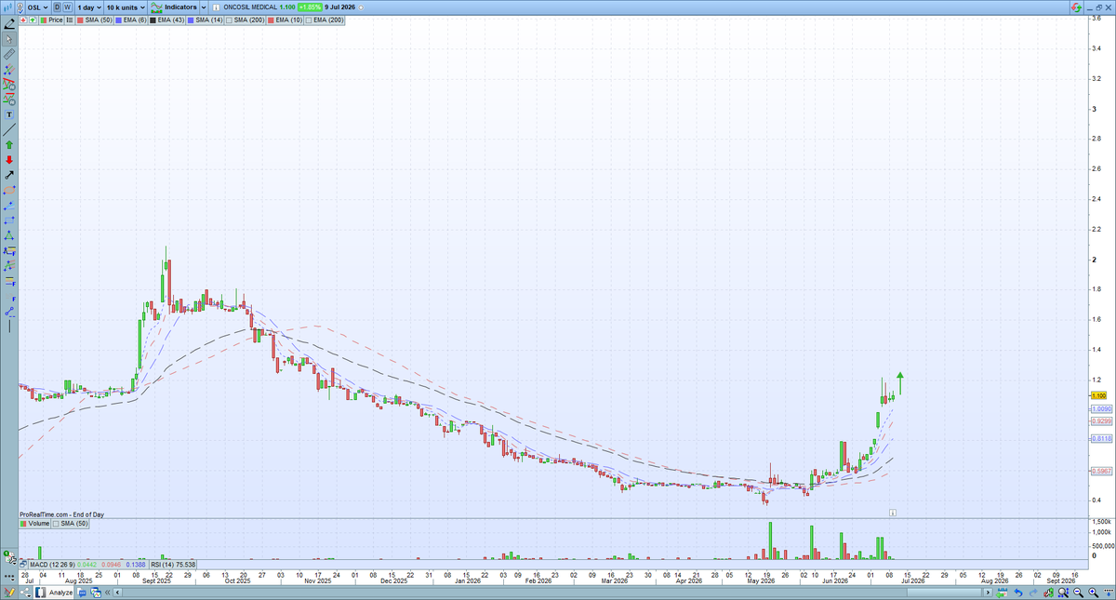This screenshot has width=1116, height=600.
Task: Click the info icon before ONCOSIL MEDICAL
Action: click(x=217, y=7)
